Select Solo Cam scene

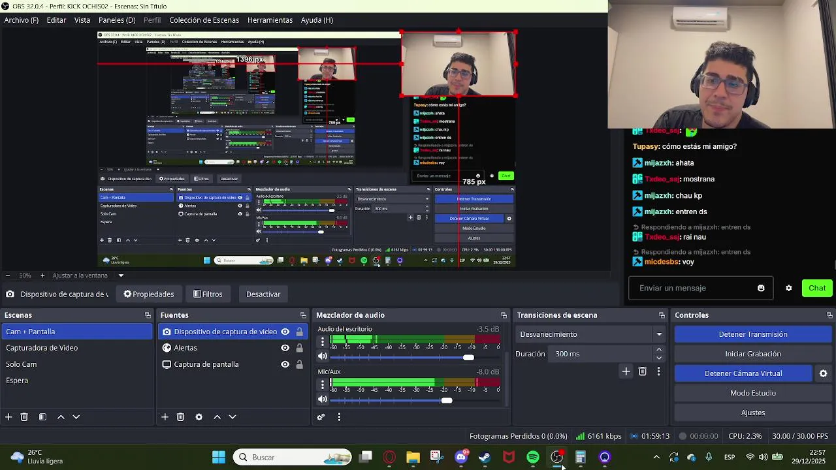(x=77, y=364)
